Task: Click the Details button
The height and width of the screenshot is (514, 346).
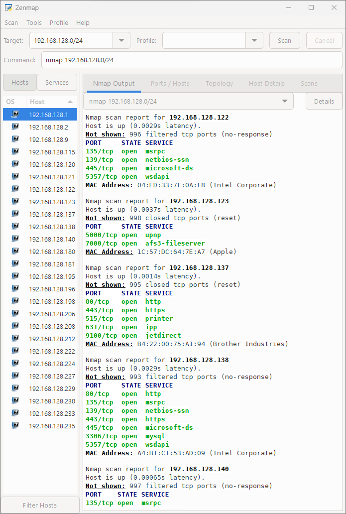Action: pyautogui.click(x=324, y=101)
